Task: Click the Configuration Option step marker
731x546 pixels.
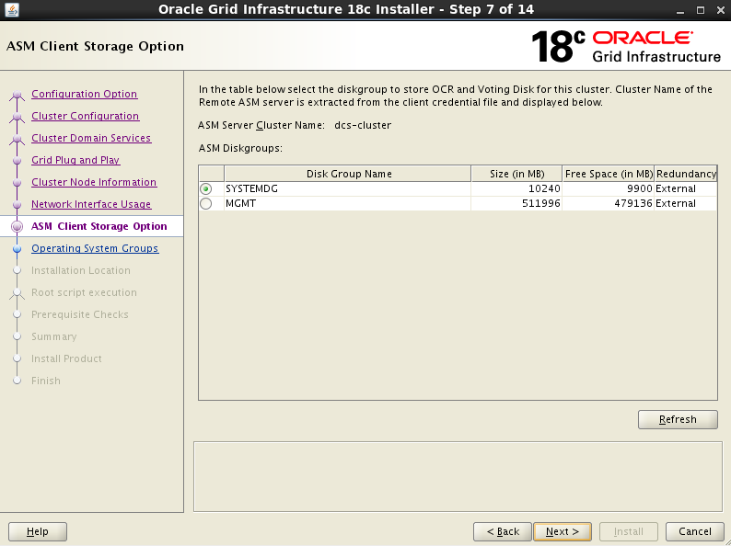Action: 17,95
